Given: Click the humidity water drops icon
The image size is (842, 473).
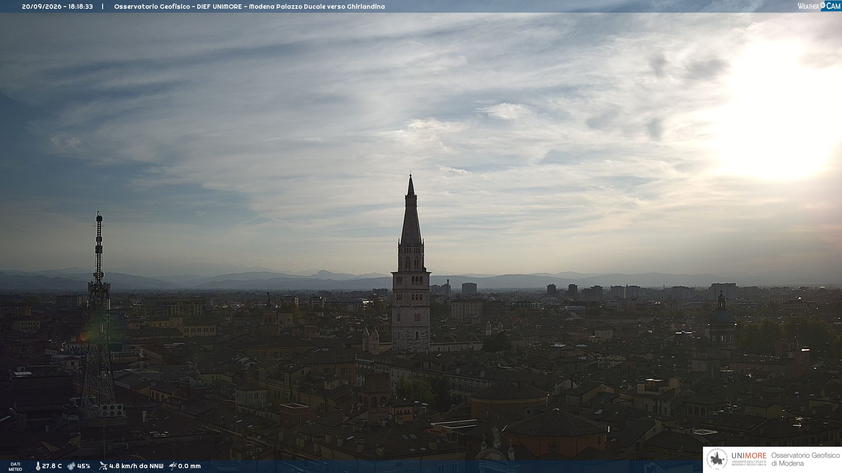Looking at the screenshot, I should coord(71,466).
